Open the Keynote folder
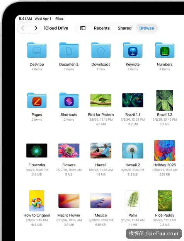This screenshot has height=241, width=184. [133, 50]
